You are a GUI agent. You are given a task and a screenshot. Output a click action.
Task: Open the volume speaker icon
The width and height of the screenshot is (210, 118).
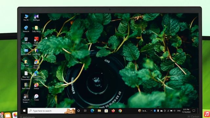coord(175,111)
